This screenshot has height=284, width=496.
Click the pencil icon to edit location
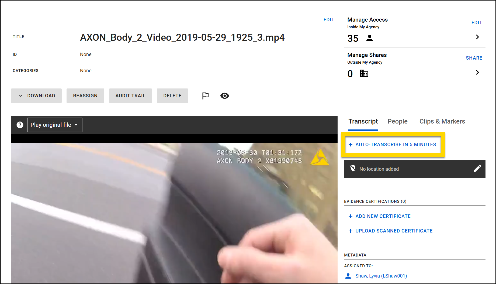click(x=477, y=169)
